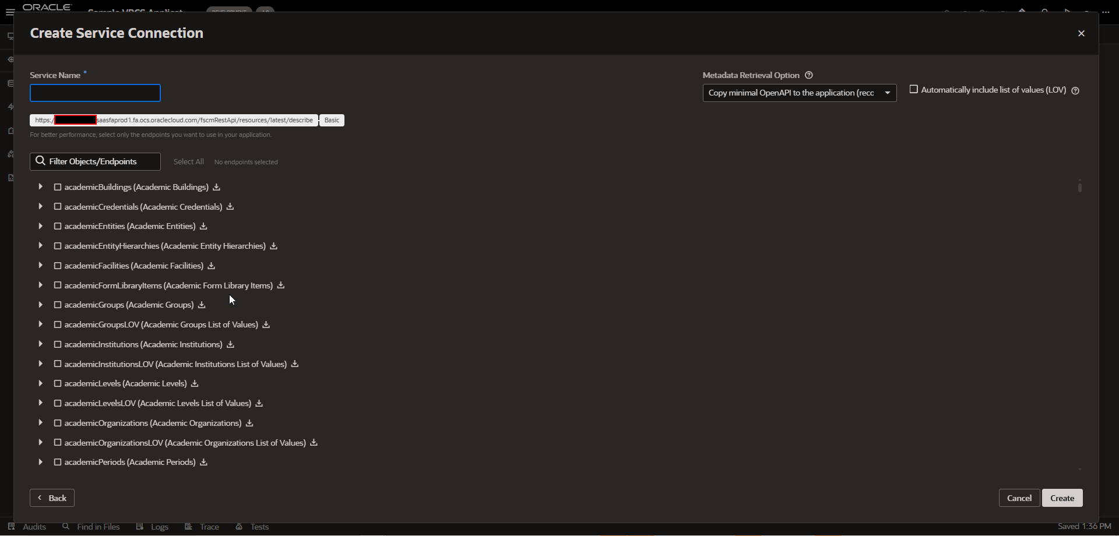
Task: Click Select All endpoints link
Action: pyautogui.click(x=189, y=162)
